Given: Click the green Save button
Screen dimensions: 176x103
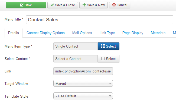Looking at the screenshot, I should tap(26, 5).
